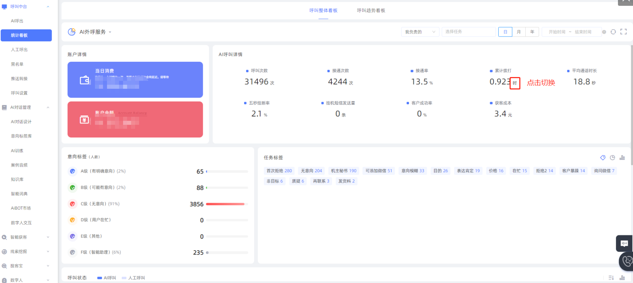The image size is (633, 283).
Task: Open the floating phone support icon
Action: click(627, 261)
